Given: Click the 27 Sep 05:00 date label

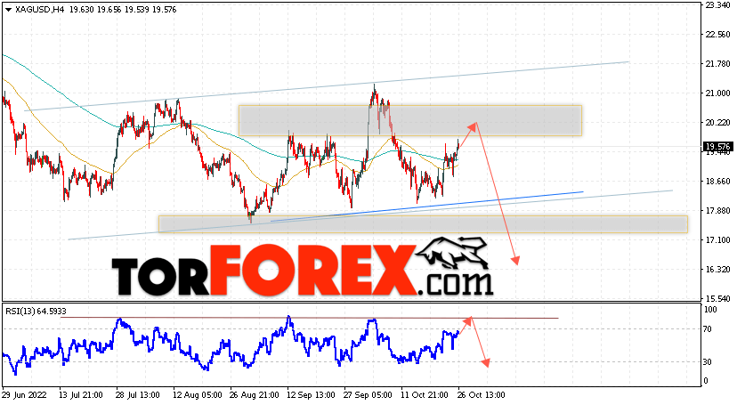Looking at the screenshot, I should pos(367,395).
